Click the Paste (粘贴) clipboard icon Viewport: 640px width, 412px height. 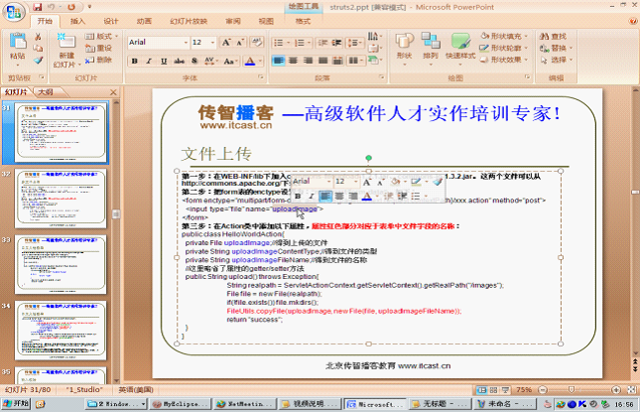click(18, 41)
